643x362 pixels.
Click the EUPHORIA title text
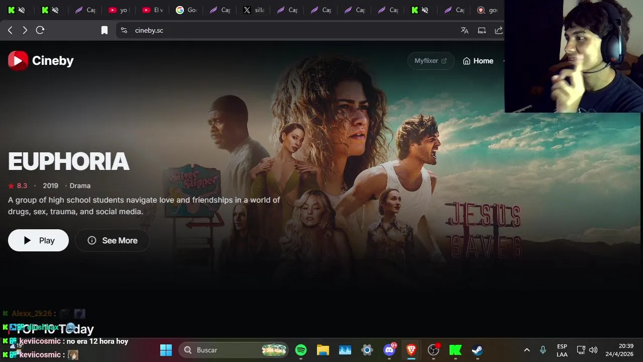[69, 161]
